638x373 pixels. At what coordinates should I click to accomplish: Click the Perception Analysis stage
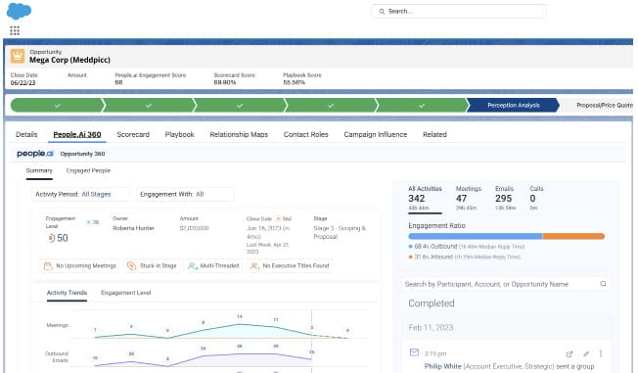click(x=514, y=106)
